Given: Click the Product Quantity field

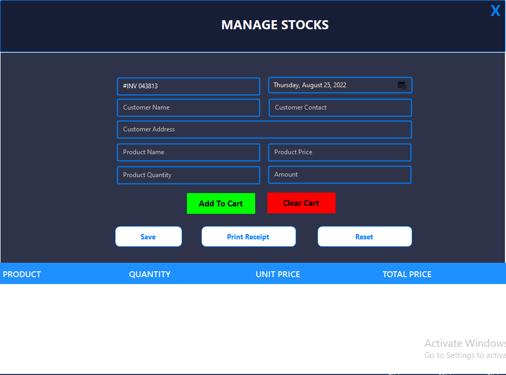Looking at the screenshot, I should 188,174.
